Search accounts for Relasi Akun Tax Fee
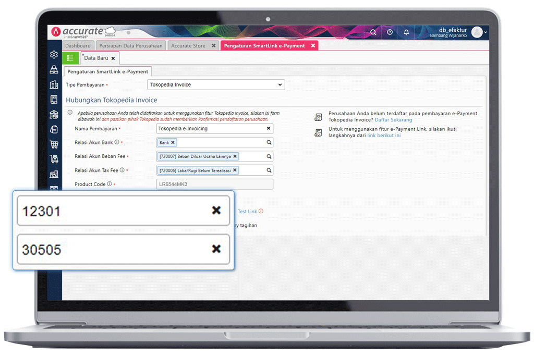This screenshot has height=356, width=534. point(269,170)
